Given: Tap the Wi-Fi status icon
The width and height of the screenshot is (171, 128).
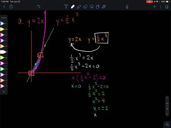Looking at the screenshot, I should (x=157, y=2).
